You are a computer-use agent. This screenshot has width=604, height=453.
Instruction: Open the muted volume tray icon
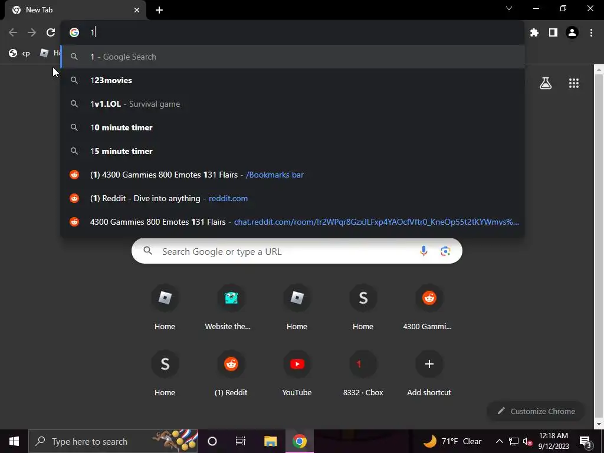[527, 441]
